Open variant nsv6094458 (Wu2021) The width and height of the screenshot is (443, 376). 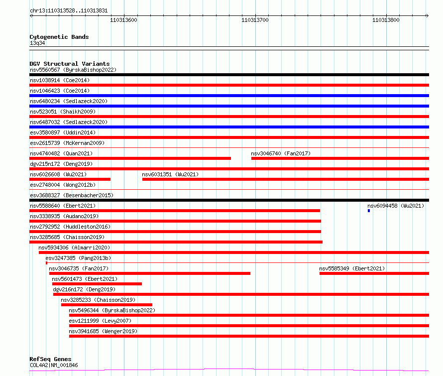[396, 206]
